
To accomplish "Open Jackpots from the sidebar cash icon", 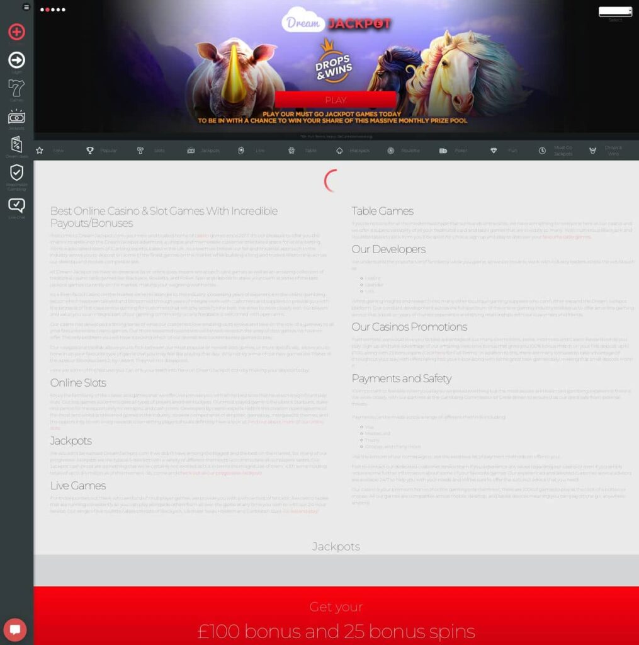I will 16,119.
